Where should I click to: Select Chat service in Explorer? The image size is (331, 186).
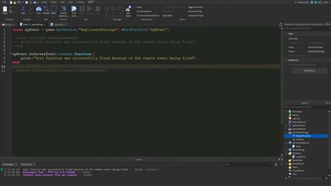coord(294,174)
